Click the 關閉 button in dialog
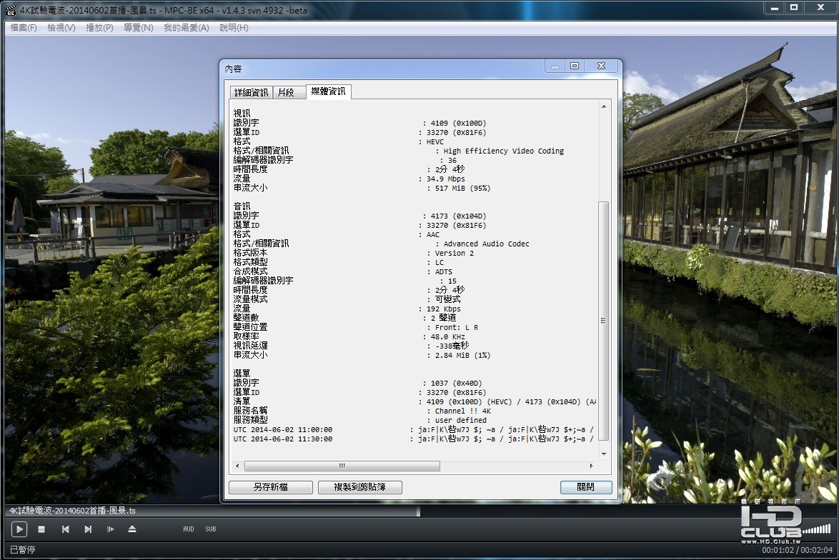Viewport: 839px width, 560px height. tap(586, 487)
